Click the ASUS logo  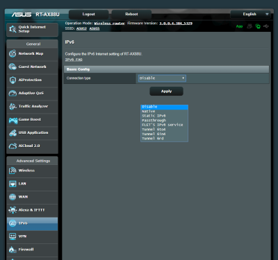(22, 15)
